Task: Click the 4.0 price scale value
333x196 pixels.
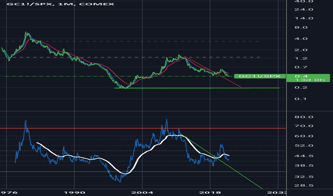Action: tap(301, 38)
